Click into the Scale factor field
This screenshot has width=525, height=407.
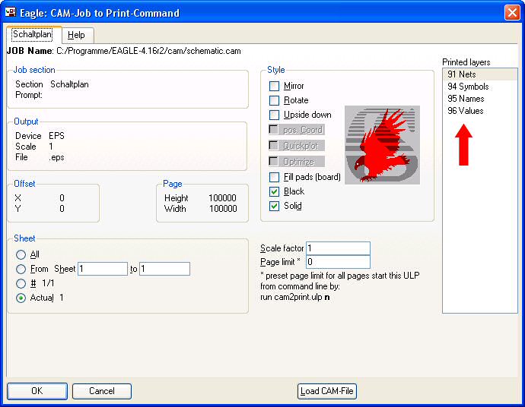point(337,248)
